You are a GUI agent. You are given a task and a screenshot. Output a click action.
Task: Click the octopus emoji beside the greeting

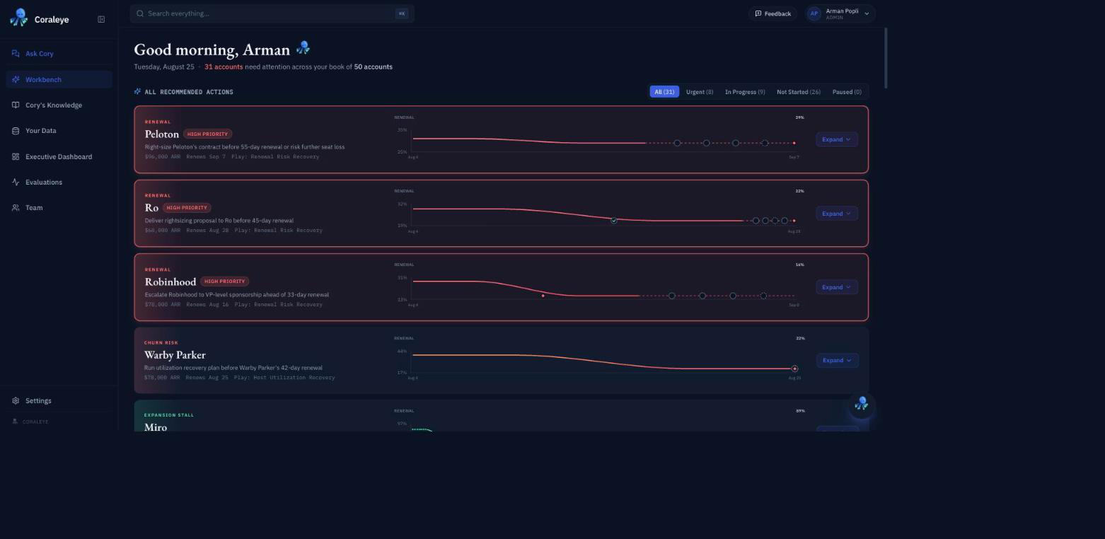(x=303, y=48)
